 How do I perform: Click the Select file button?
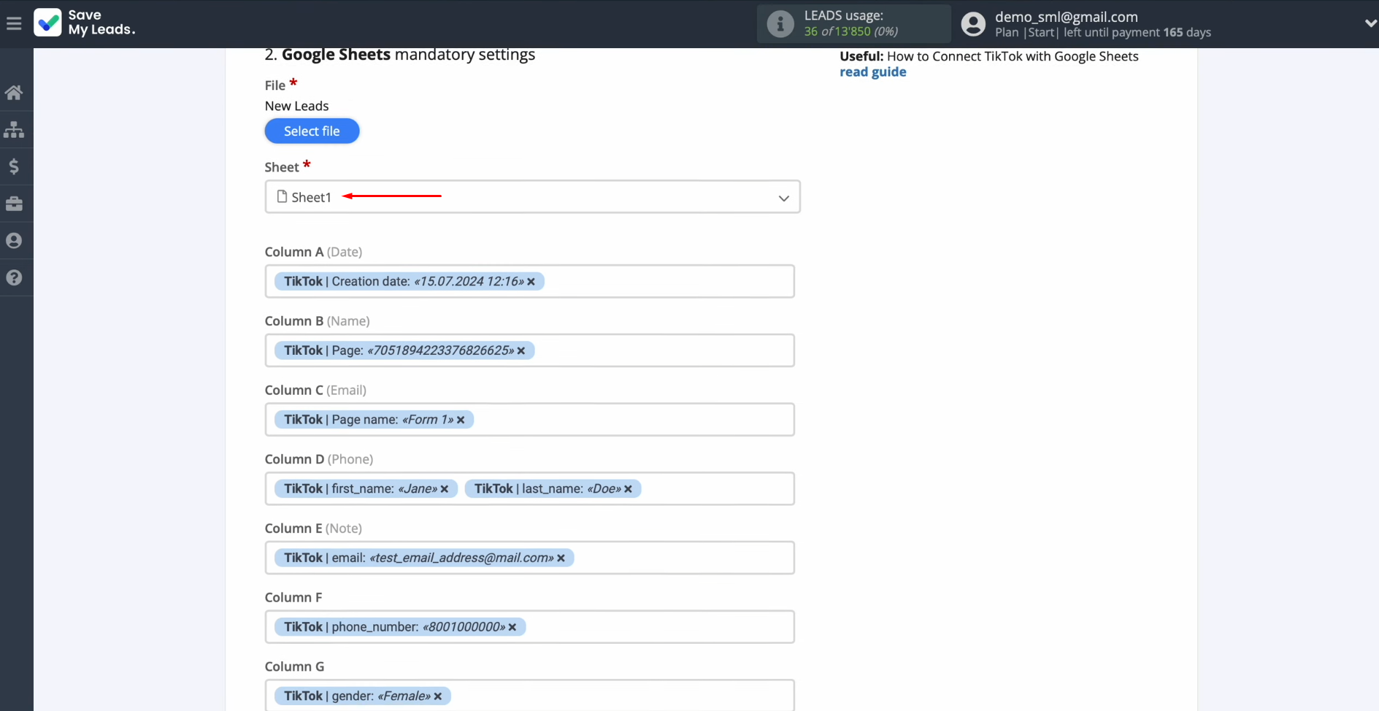tap(312, 131)
